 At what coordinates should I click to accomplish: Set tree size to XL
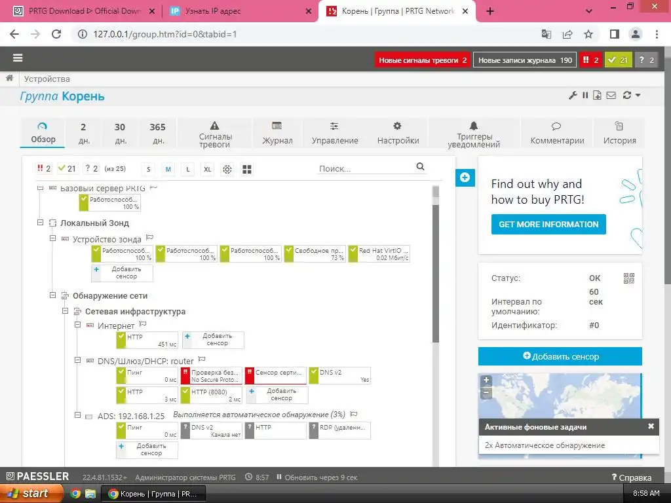coord(208,170)
